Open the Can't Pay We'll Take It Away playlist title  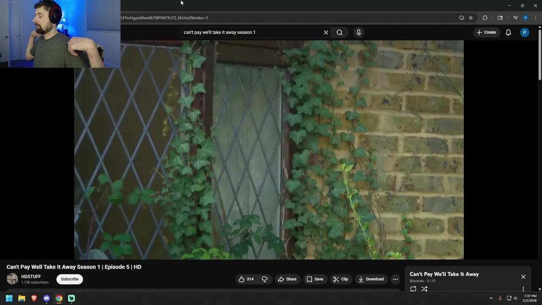click(x=444, y=274)
